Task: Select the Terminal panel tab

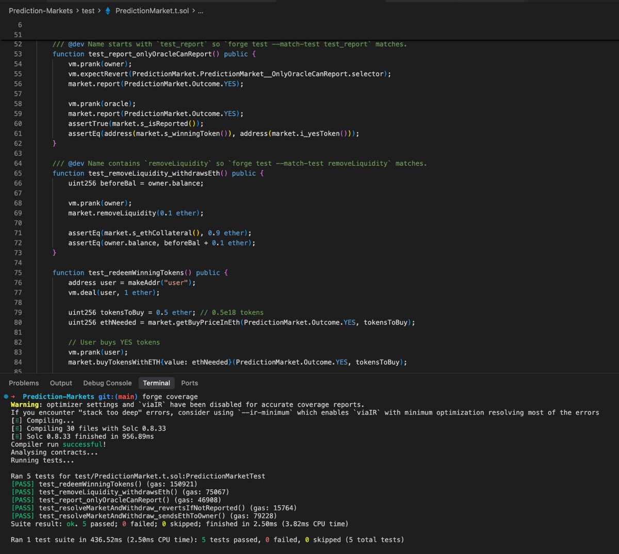Action: [156, 383]
